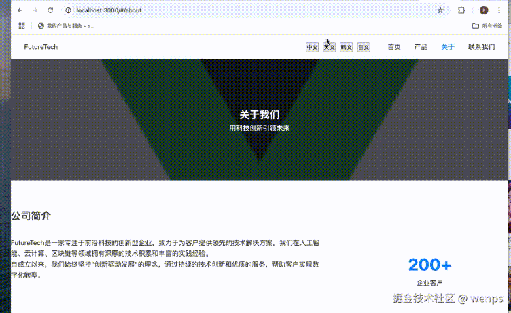The width and height of the screenshot is (511, 313).
Task: Open the apps grid in bookmarks bar
Action: tap(22, 26)
